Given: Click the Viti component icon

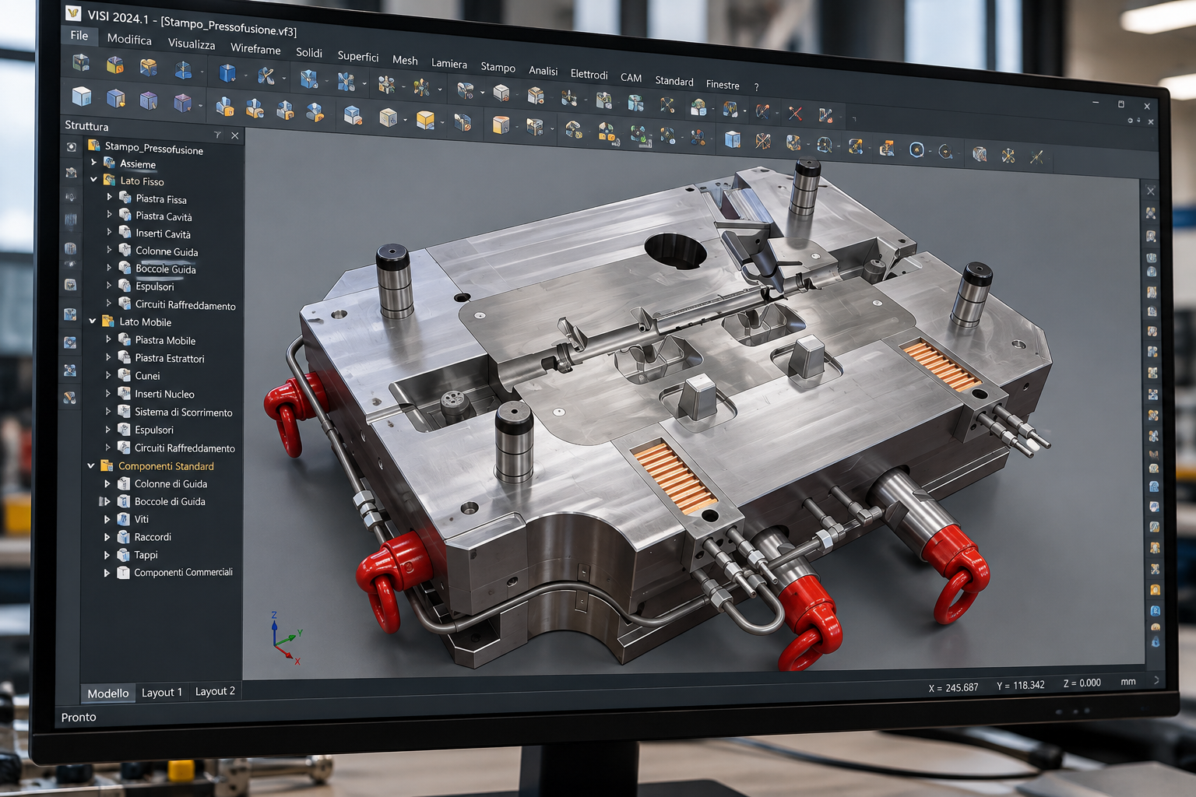Looking at the screenshot, I should click(x=123, y=518).
